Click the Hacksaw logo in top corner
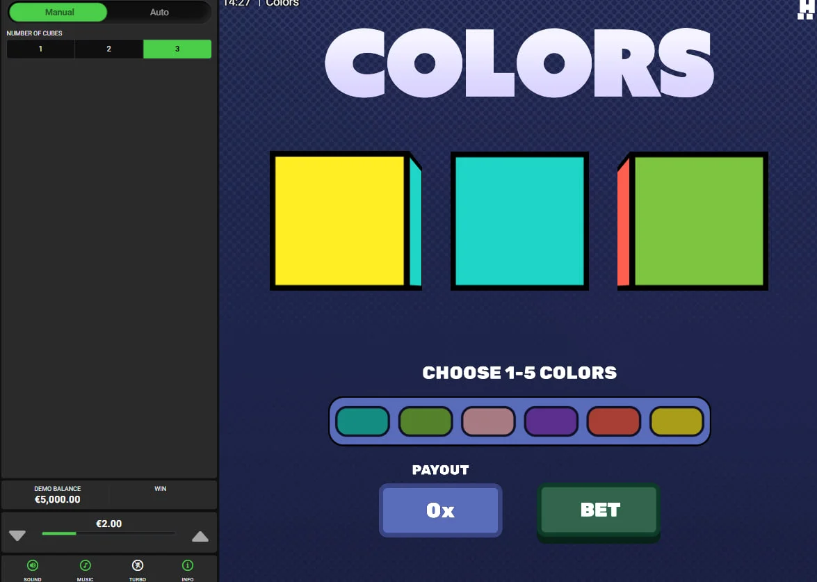 (805, 9)
